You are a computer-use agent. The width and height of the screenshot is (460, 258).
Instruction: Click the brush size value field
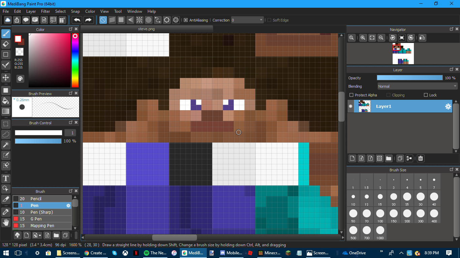[70, 133]
